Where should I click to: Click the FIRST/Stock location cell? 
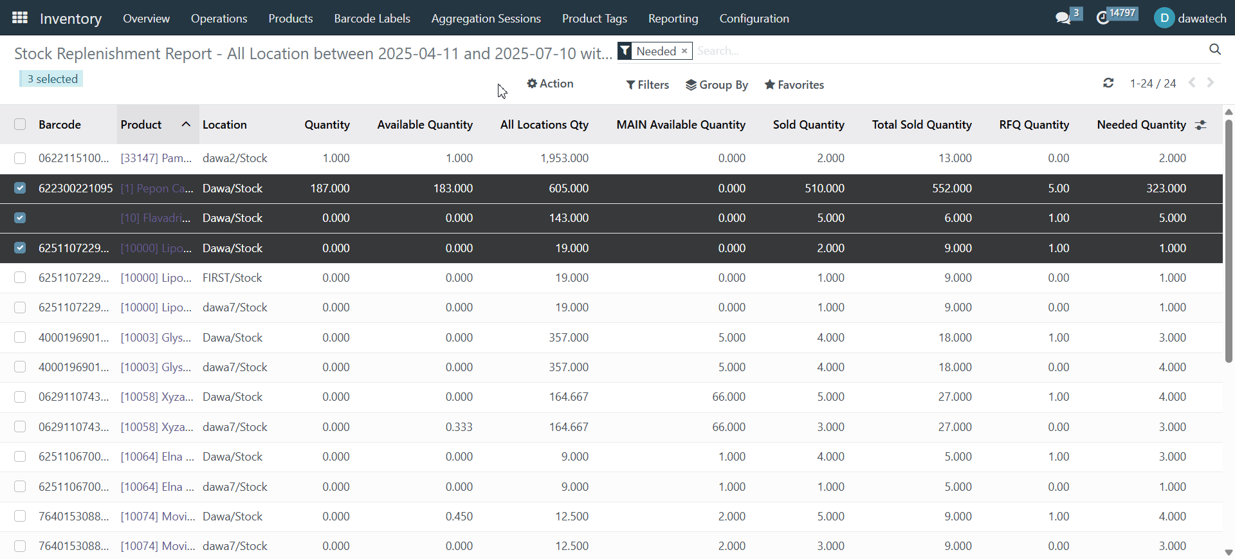232,278
